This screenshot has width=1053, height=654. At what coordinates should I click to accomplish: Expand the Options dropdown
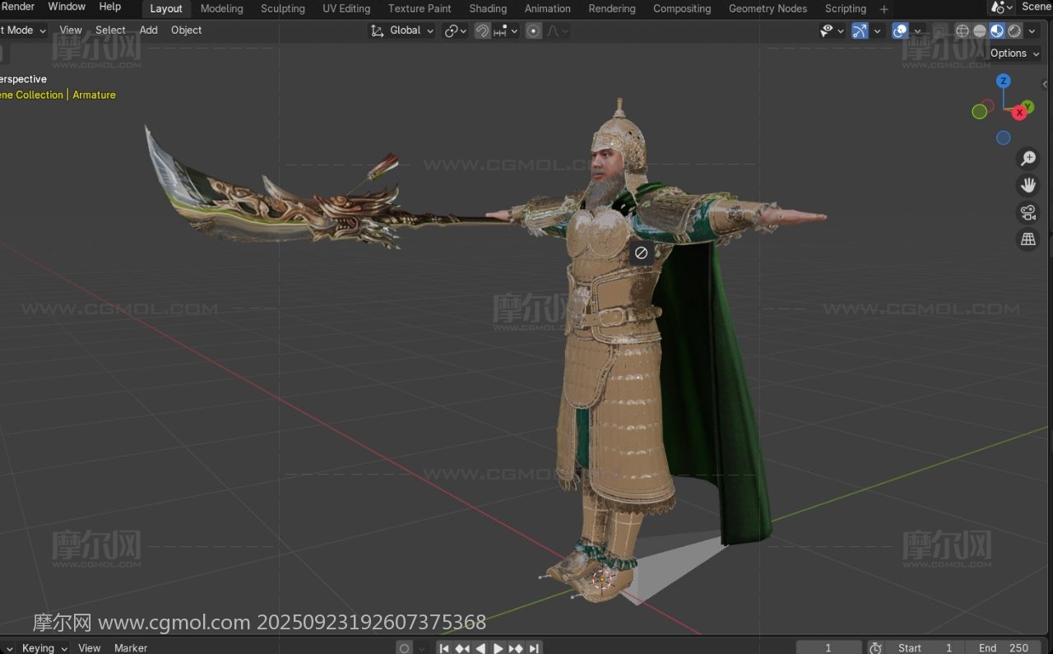(x=1014, y=53)
